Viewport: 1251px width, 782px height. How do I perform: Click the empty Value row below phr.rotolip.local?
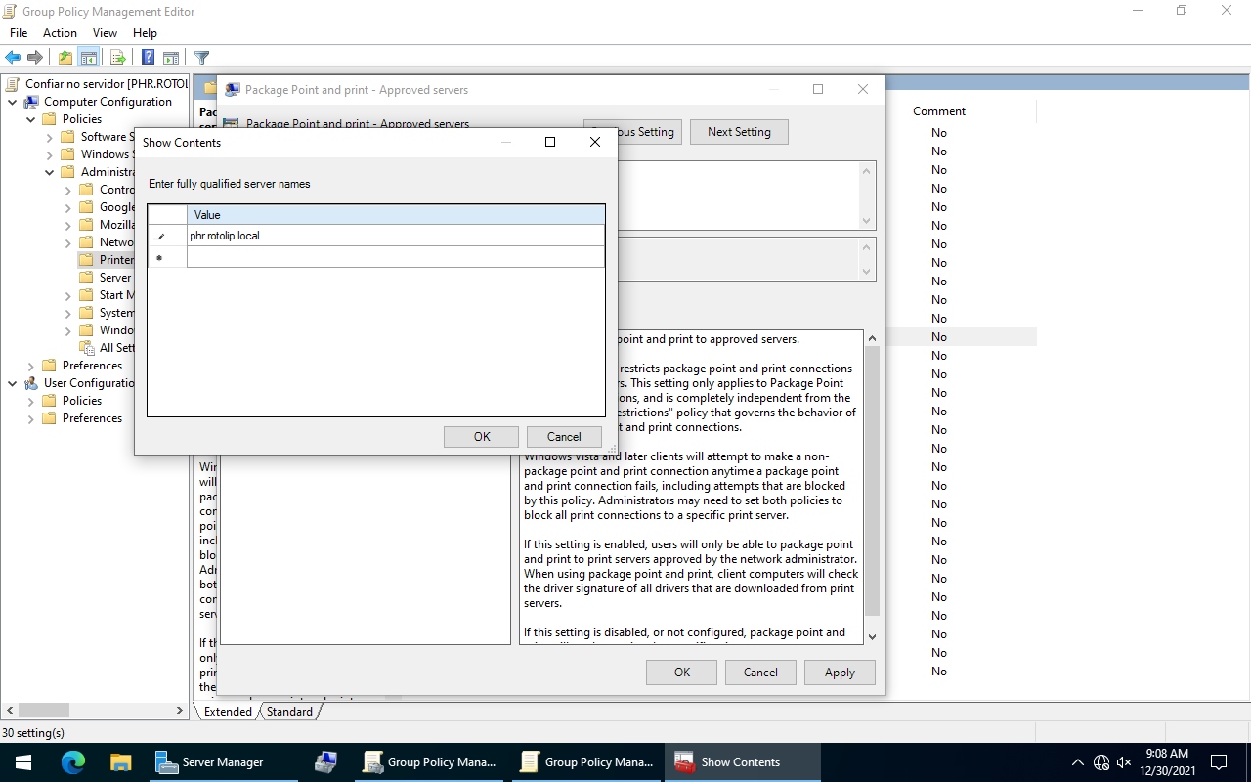point(395,257)
